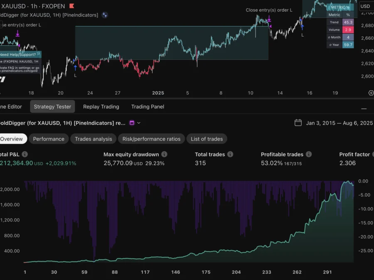The image size is (374, 280).
Task: Show info for Total trades
Action: coord(230,154)
